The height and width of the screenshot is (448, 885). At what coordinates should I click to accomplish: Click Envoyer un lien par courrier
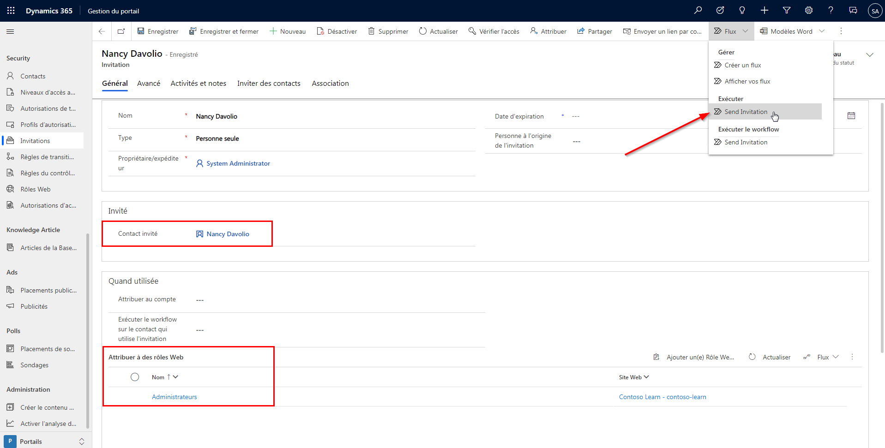(x=662, y=31)
